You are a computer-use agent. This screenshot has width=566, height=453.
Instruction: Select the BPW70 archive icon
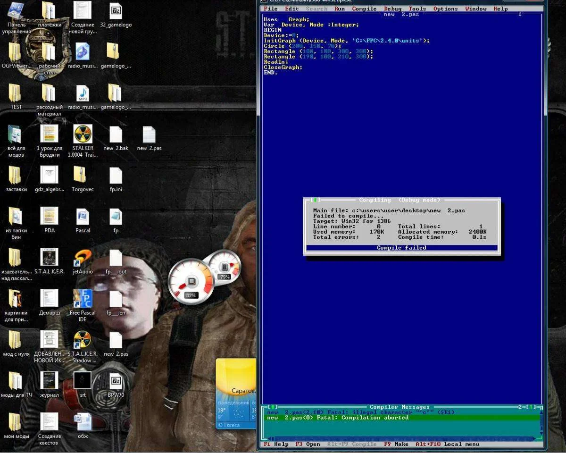(116, 385)
